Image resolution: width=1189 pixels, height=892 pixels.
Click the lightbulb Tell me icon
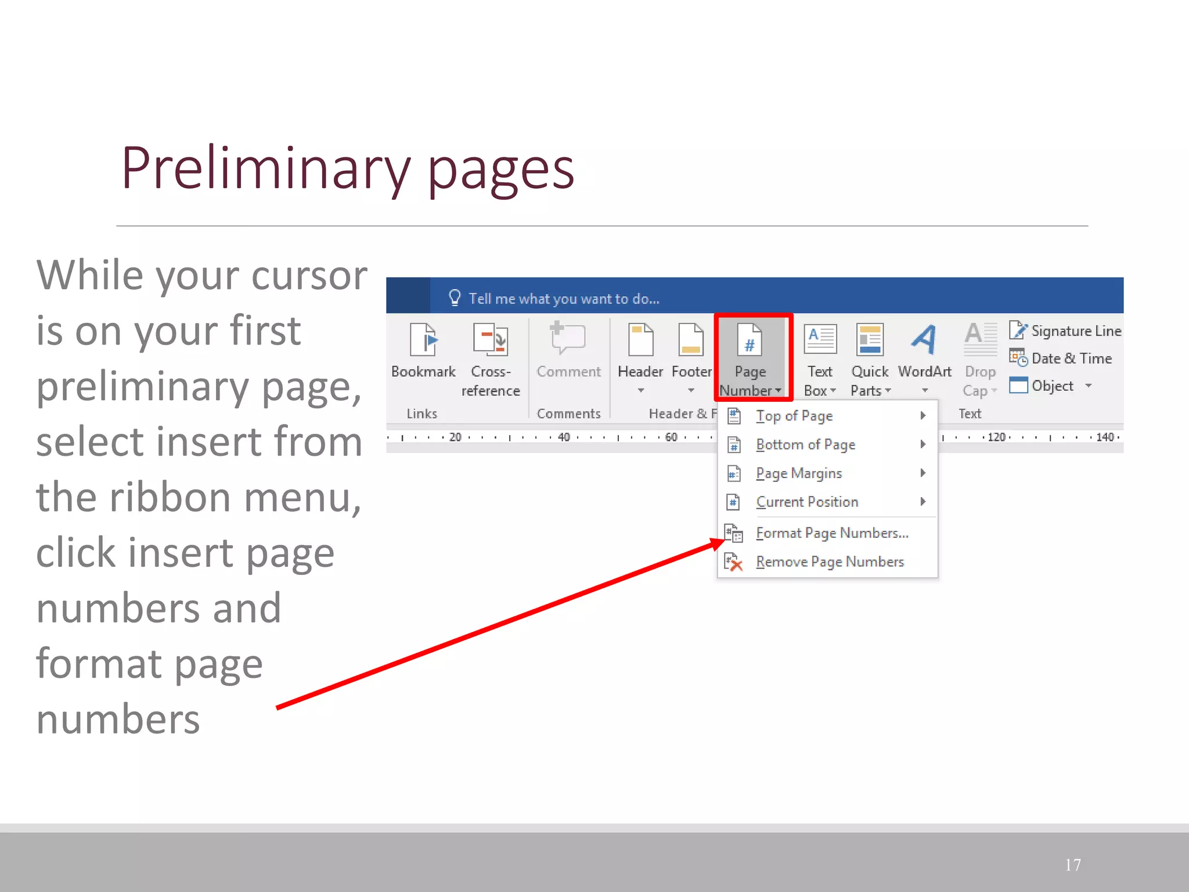pyautogui.click(x=455, y=298)
